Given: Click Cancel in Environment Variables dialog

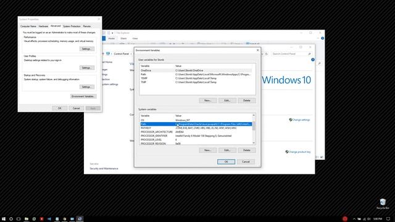Looking at the screenshot, I should pyautogui.click(x=246, y=162).
